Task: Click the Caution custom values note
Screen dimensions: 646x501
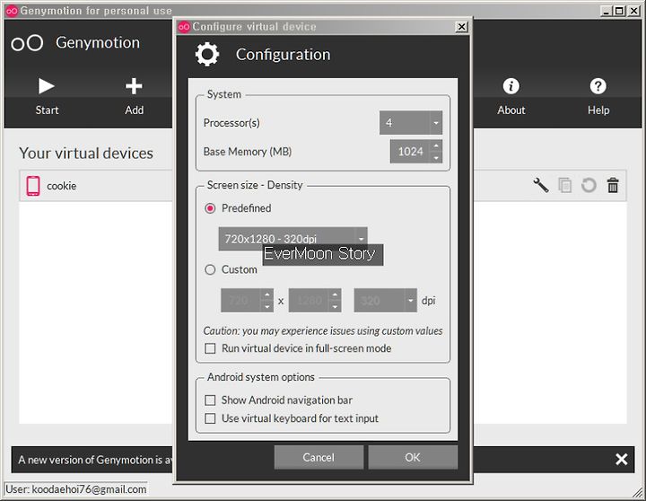Action: click(x=323, y=331)
